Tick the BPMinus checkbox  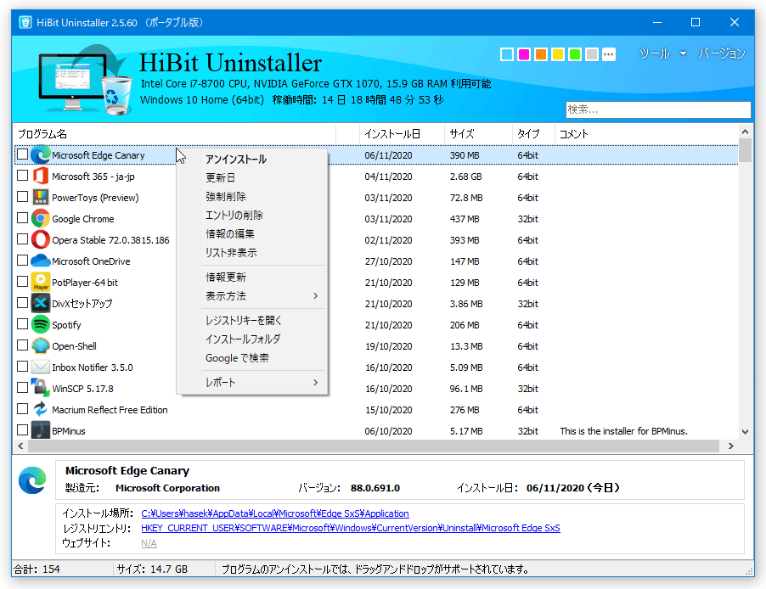pyautogui.click(x=22, y=430)
